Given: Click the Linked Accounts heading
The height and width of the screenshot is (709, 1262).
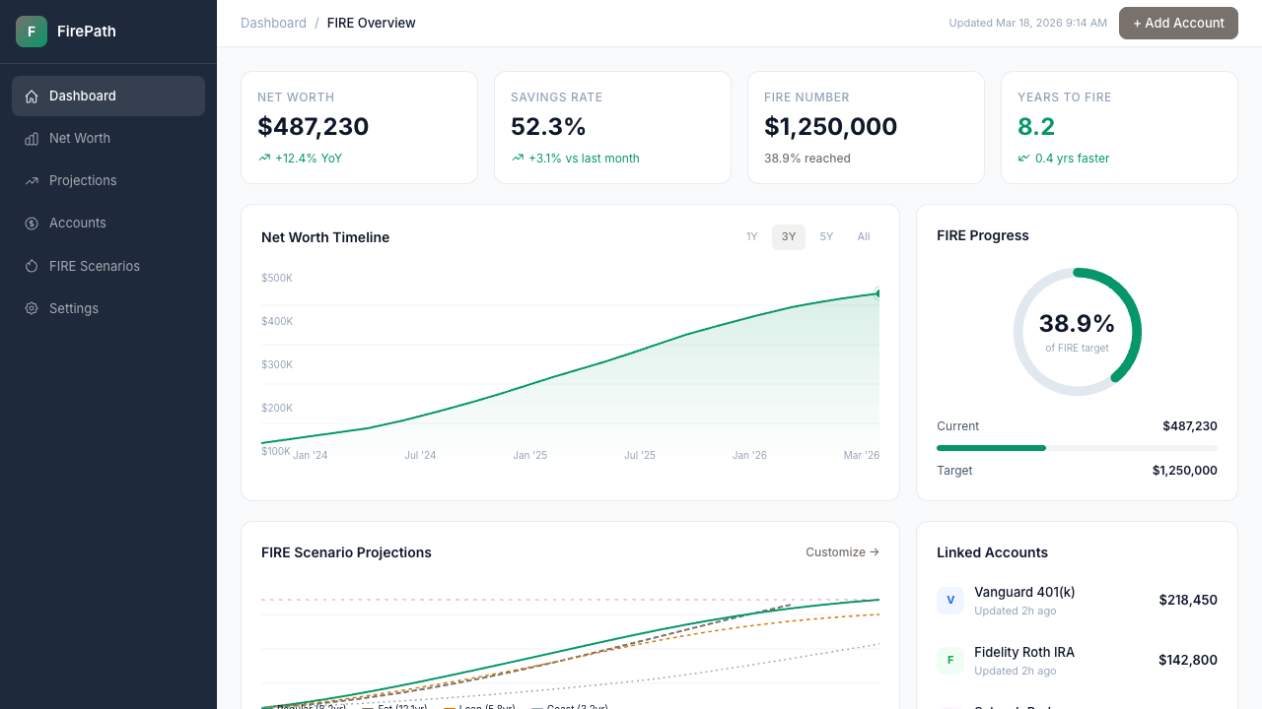Looking at the screenshot, I should [x=992, y=552].
